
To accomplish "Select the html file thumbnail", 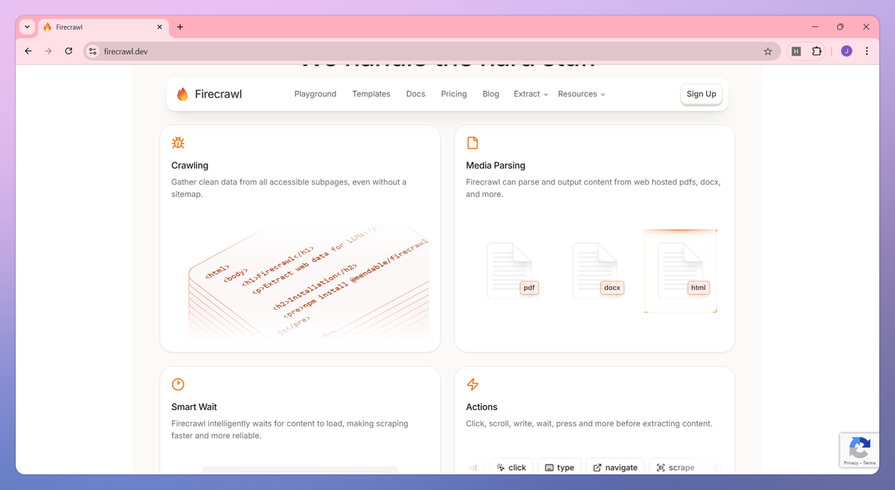I will coord(682,270).
